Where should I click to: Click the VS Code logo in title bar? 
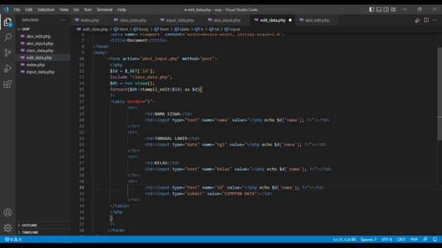pos(6,9)
